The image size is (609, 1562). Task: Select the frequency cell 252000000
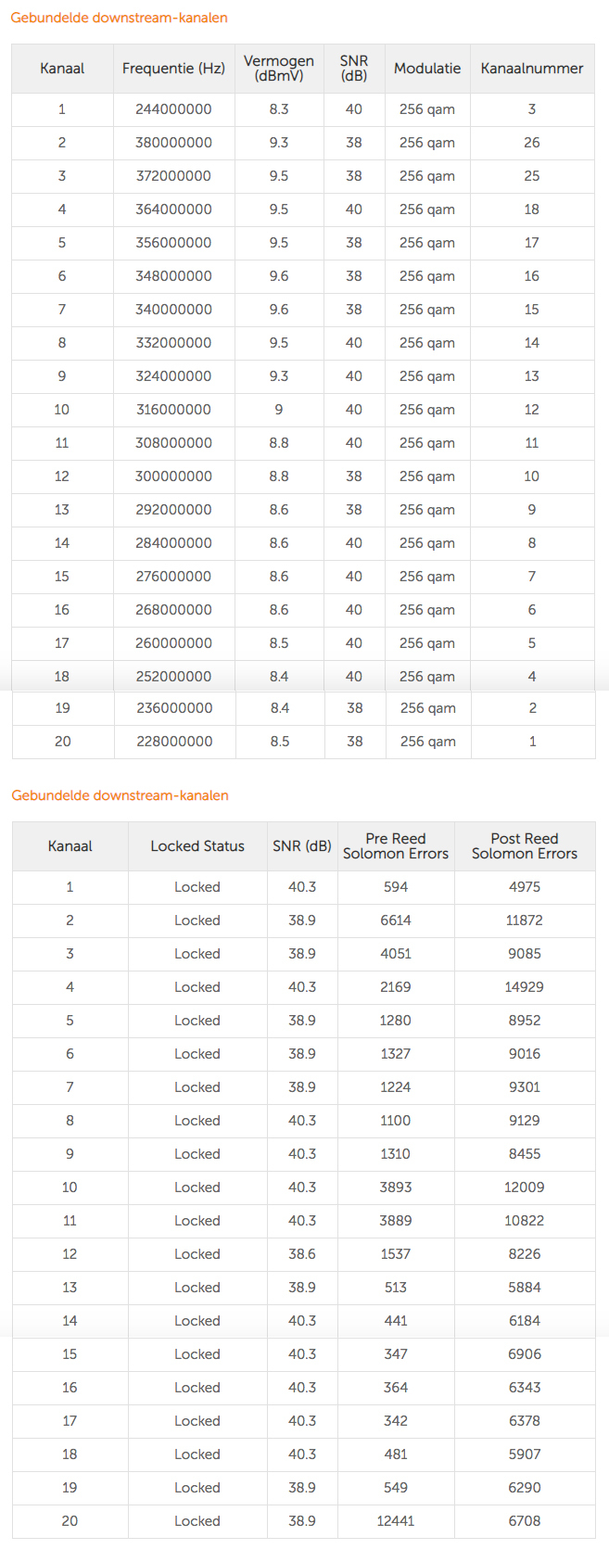point(173,677)
